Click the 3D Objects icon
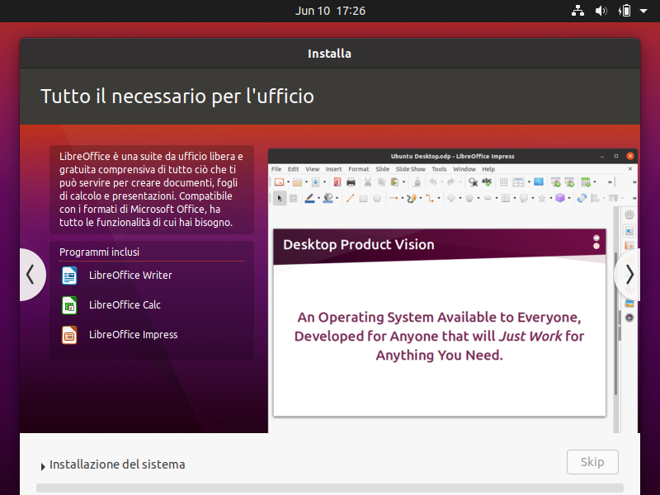This screenshot has width=660, height=495. coord(560,197)
